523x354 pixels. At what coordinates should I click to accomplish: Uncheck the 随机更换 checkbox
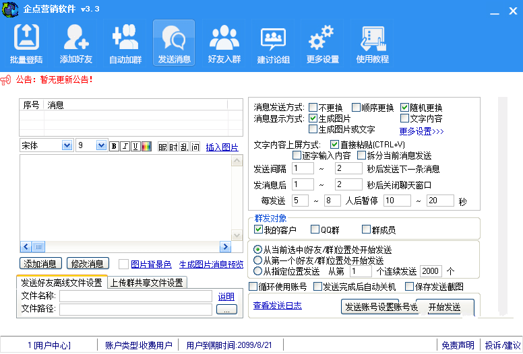coord(404,107)
